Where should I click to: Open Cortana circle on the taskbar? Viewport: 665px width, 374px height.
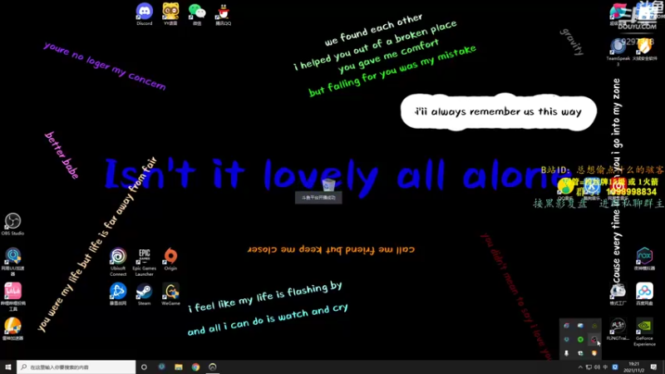click(x=144, y=367)
